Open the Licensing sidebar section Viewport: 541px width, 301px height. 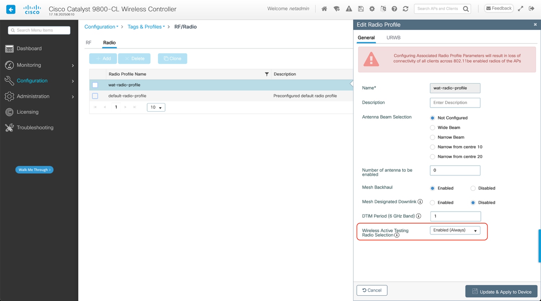pos(27,112)
